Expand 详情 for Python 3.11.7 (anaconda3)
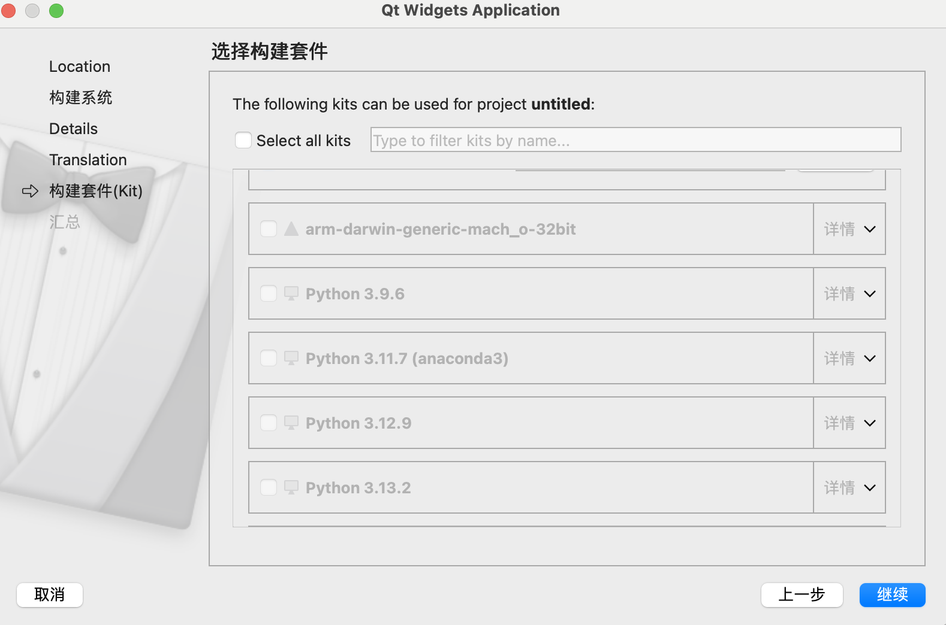The image size is (946, 625). pos(849,359)
